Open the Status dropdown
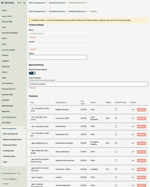 coord(58,57)
